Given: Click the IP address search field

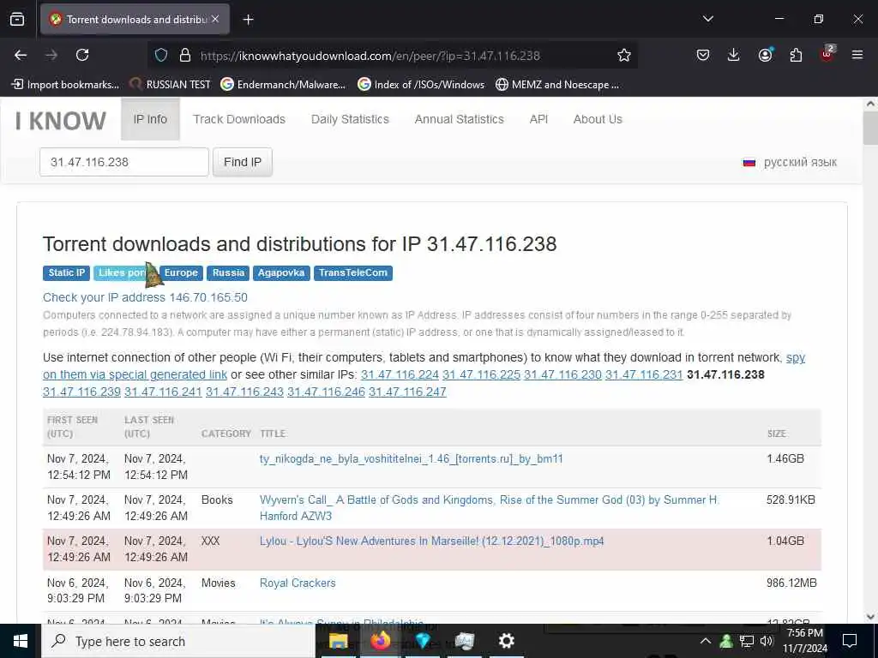Looking at the screenshot, I should pos(123,162).
